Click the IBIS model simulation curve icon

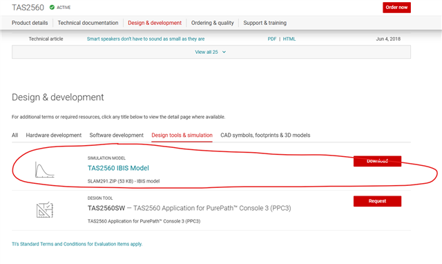[44, 169]
